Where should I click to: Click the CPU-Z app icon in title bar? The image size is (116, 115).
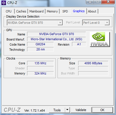pyautogui.click(x=4, y=3)
